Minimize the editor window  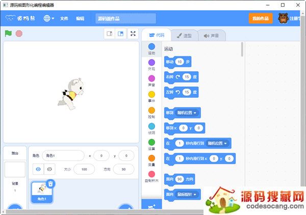[x=268, y=5]
